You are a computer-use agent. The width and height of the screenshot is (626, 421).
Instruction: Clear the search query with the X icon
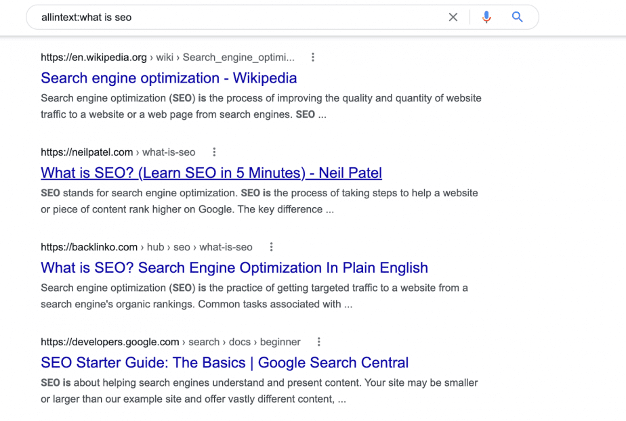tap(453, 17)
